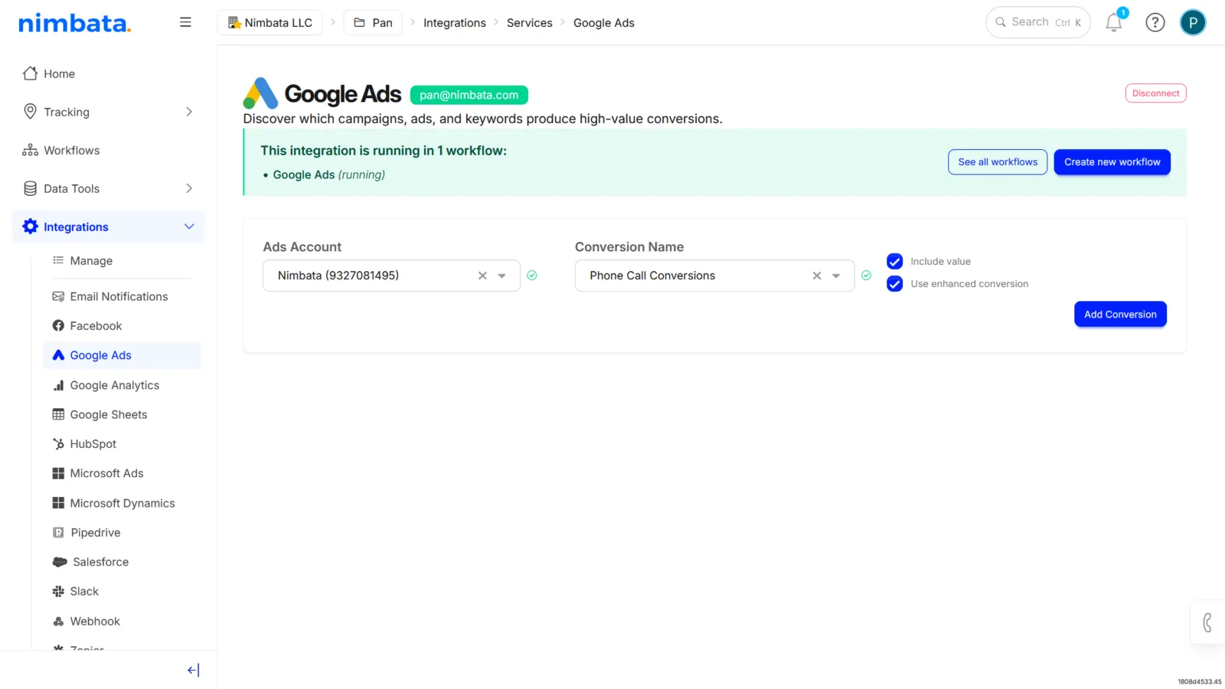Viewport: 1225px width, 689px height.
Task: Open the Conversion Name dropdown arrow
Action: point(836,276)
